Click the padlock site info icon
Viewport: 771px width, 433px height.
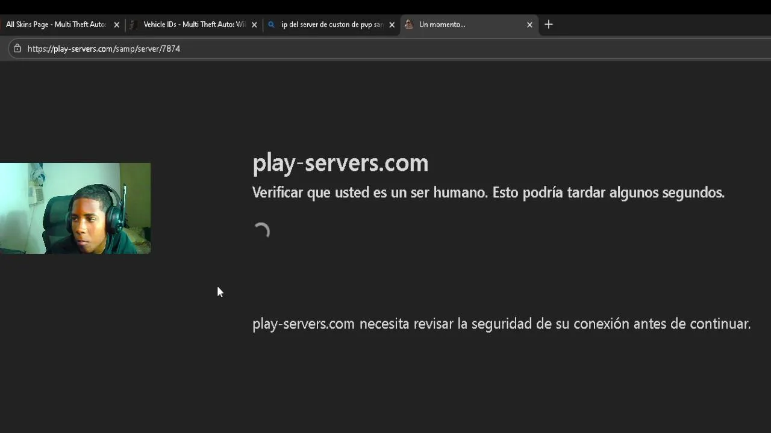pyautogui.click(x=17, y=49)
